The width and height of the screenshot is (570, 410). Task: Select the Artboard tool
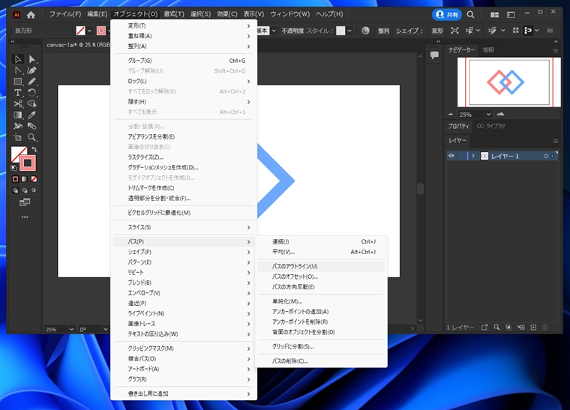click(x=17, y=137)
